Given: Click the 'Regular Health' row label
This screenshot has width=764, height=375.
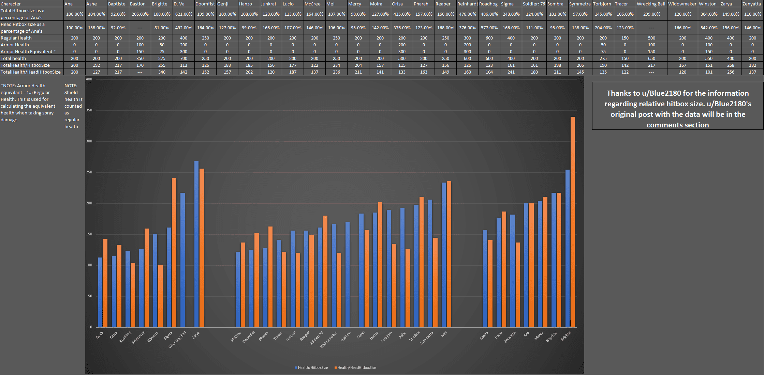Looking at the screenshot, I should (32, 38).
